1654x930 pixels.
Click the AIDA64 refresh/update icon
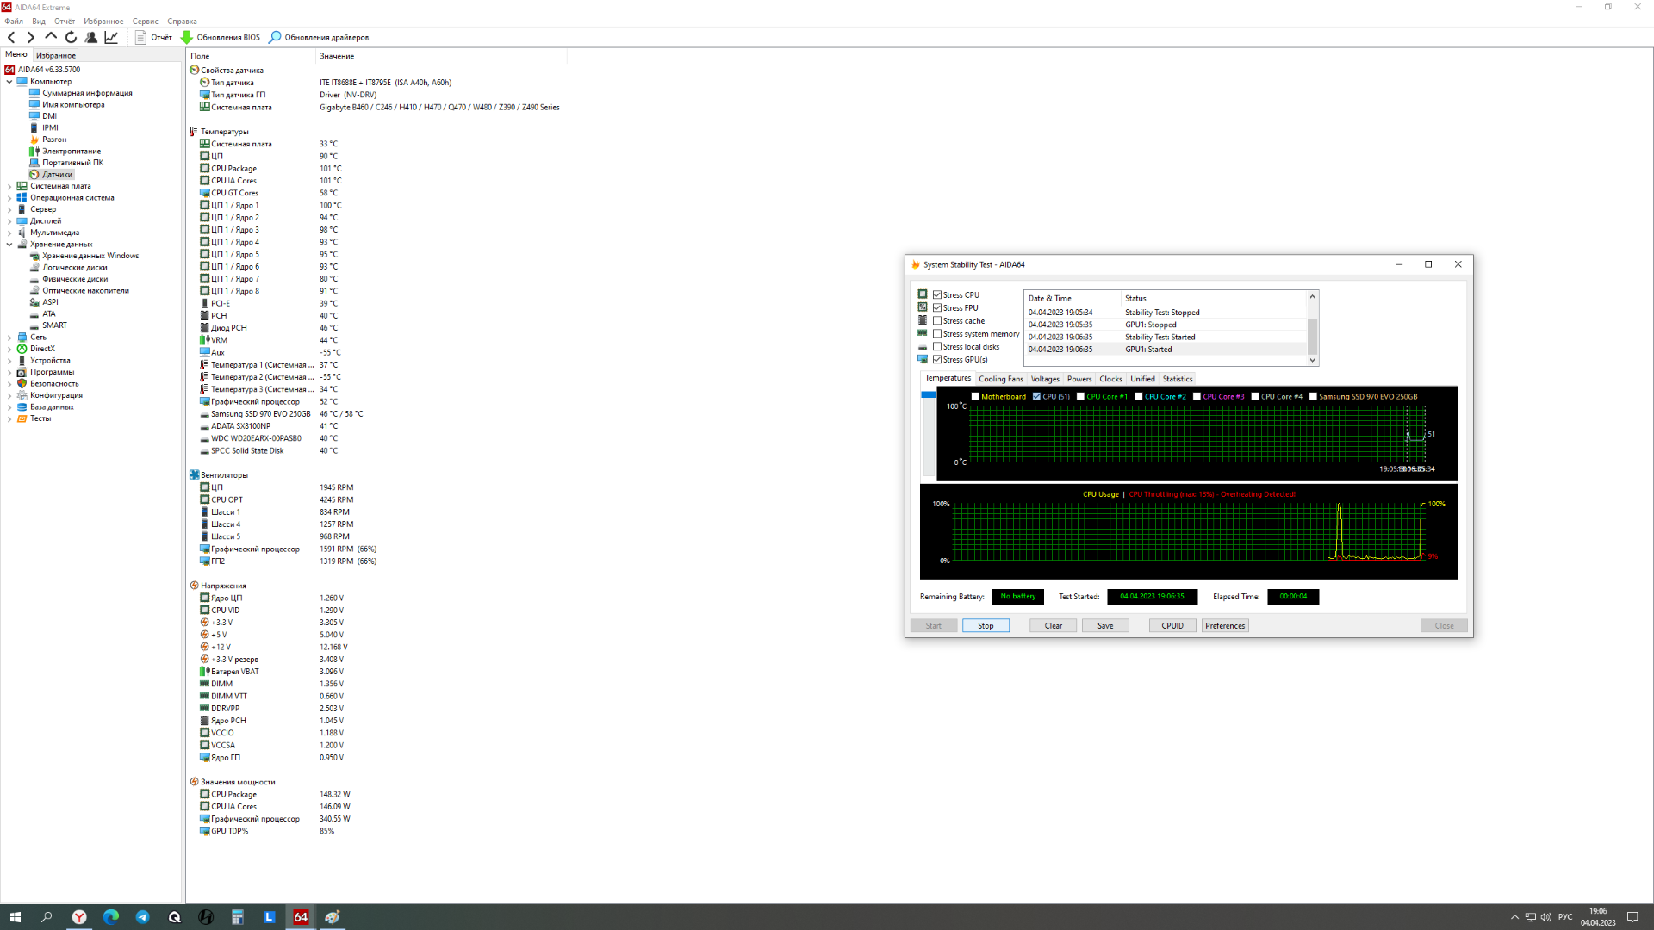click(x=71, y=38)
